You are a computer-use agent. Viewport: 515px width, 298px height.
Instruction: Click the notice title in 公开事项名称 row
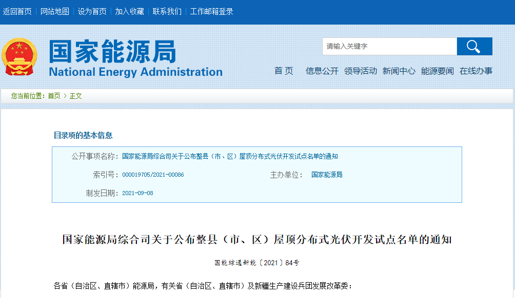230,157
